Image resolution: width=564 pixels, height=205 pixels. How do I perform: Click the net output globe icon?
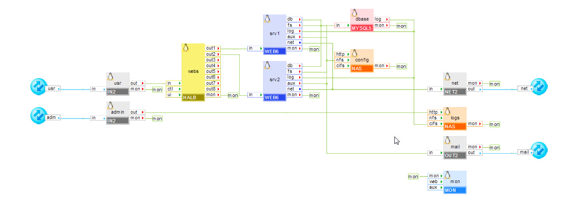(x=538, y=87)
